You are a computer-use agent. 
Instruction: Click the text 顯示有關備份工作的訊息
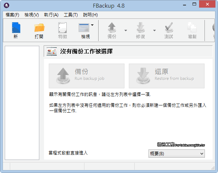click(x=73, y=94)
